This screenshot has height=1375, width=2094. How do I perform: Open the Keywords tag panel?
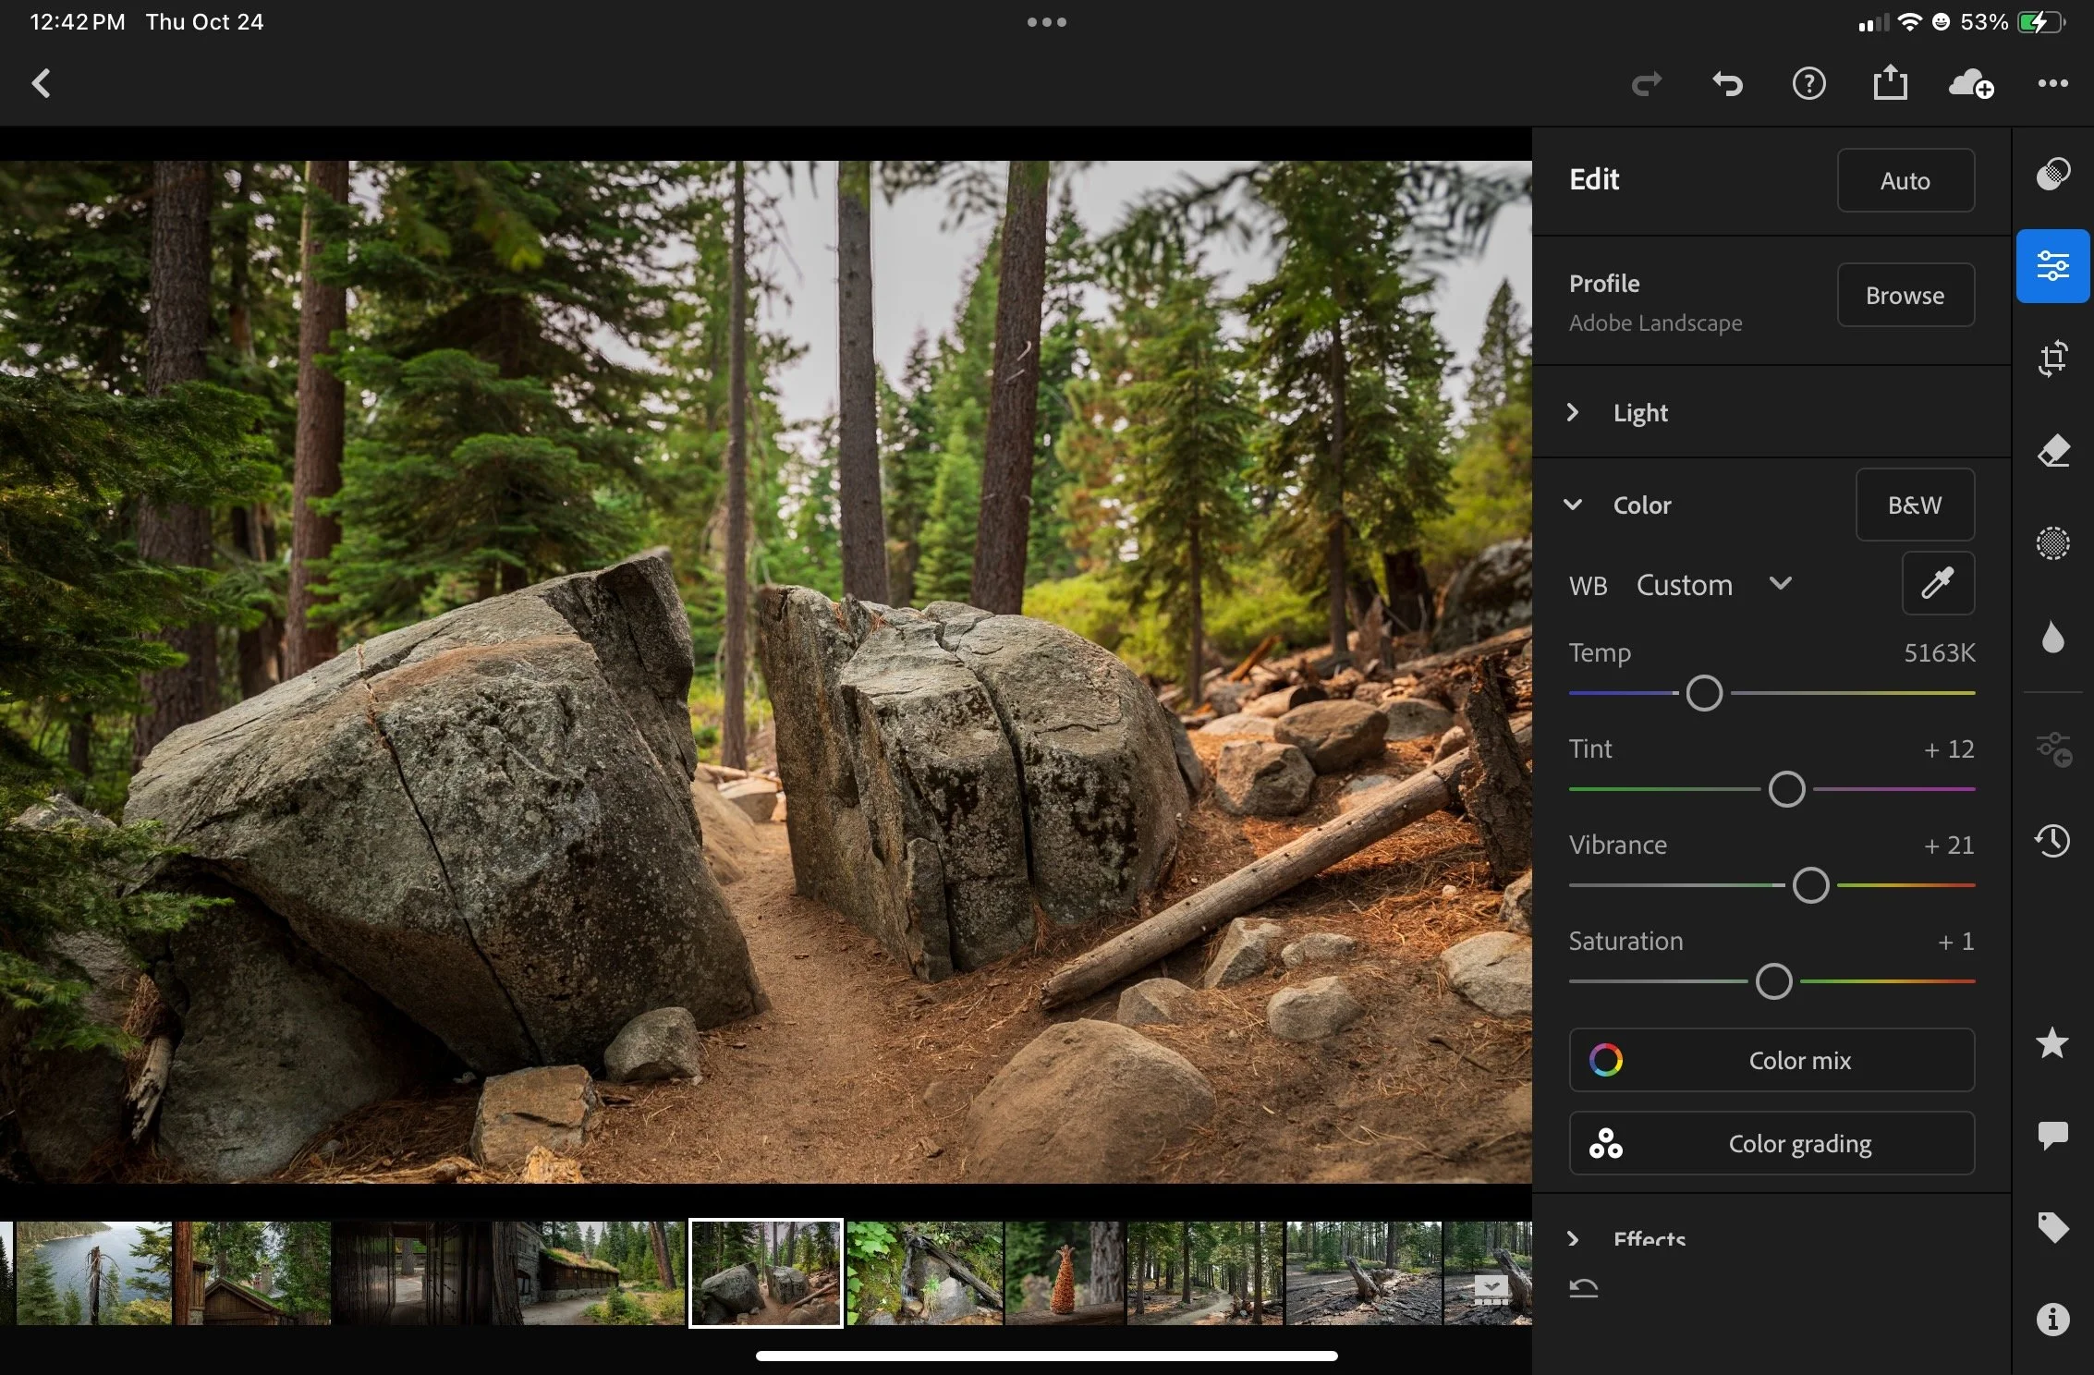point(2052,1227)
